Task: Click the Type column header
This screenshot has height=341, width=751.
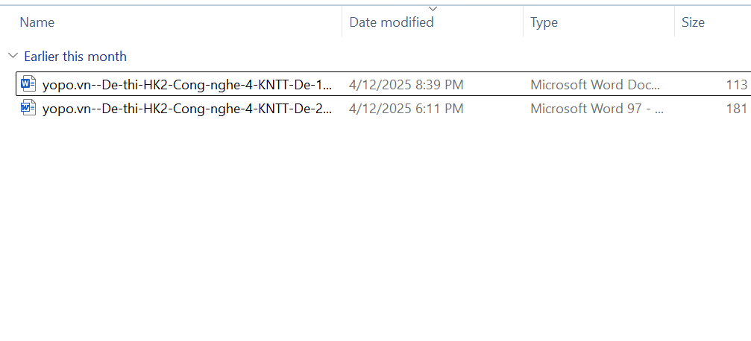Action: [x=544, y=22]
